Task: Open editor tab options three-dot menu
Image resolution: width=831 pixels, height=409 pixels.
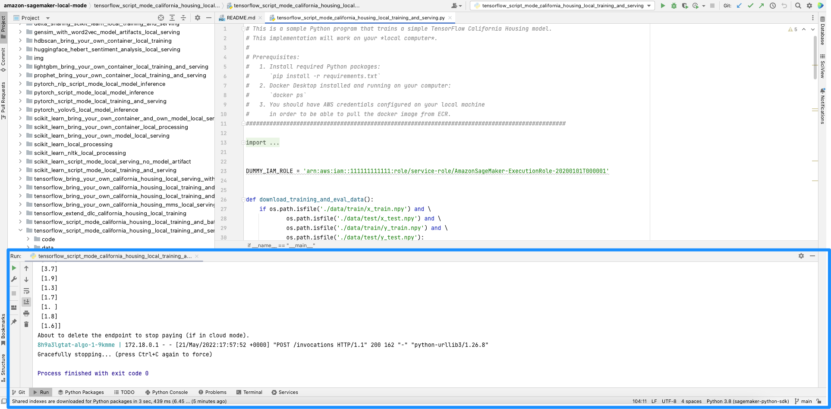Action: point(813,18)
